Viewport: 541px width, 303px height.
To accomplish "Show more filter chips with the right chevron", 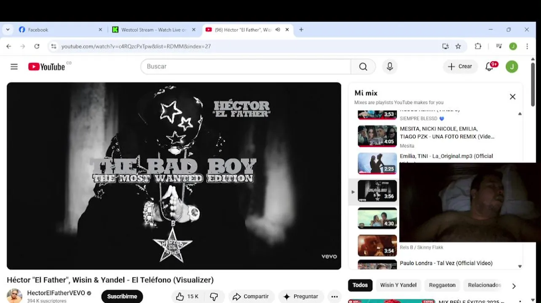I will pos(514,286).
